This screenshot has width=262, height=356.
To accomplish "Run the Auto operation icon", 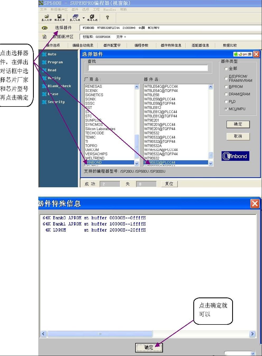I will [44, 54].
